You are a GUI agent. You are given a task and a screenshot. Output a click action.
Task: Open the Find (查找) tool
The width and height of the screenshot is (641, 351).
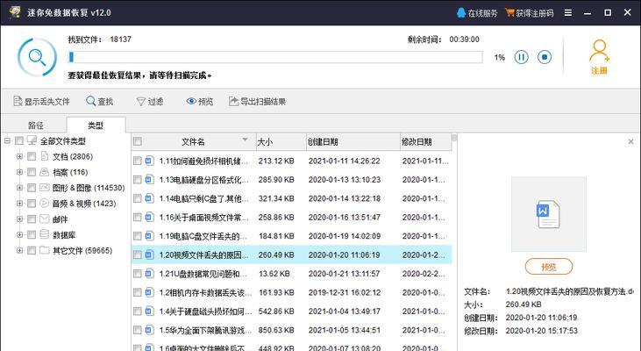99,102
